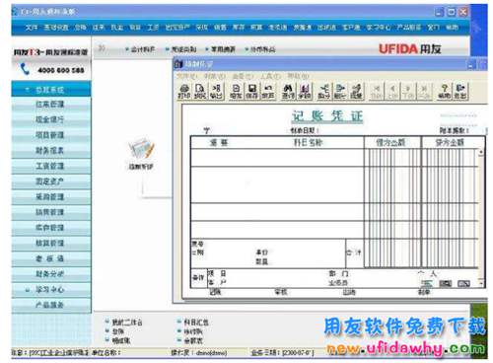Select 财务分析 in the left sidebar
493x363 pixels.
pyautogui.click(x=51, y=274)
